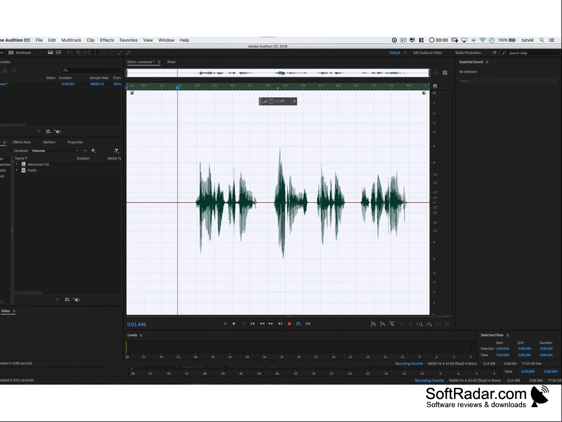Click the Pause button in the transport

[243, 324]
